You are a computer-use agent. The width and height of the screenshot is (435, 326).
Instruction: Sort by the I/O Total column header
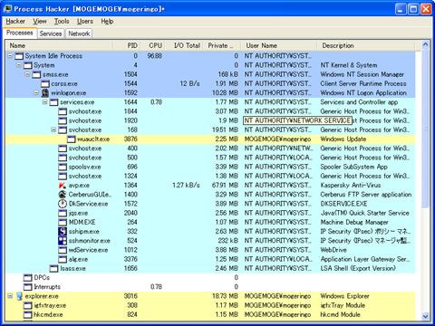point(184,45)
